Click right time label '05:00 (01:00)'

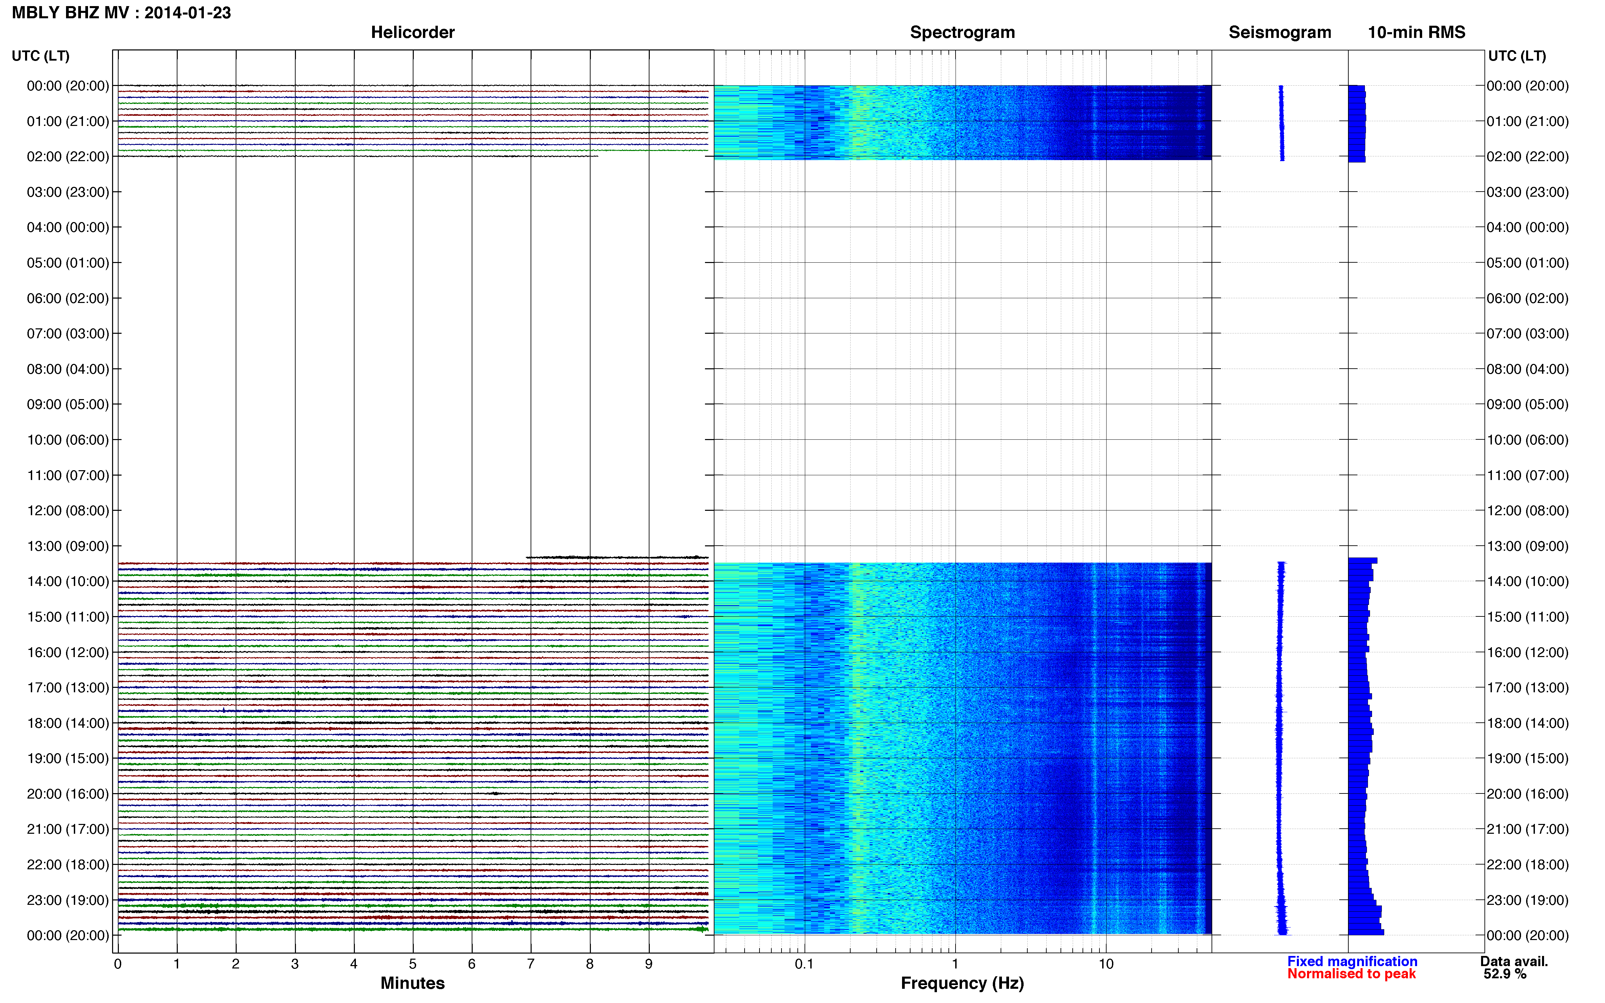point(1527,263)
